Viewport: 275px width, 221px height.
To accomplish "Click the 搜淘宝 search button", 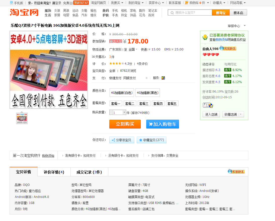I will (221, 13).
